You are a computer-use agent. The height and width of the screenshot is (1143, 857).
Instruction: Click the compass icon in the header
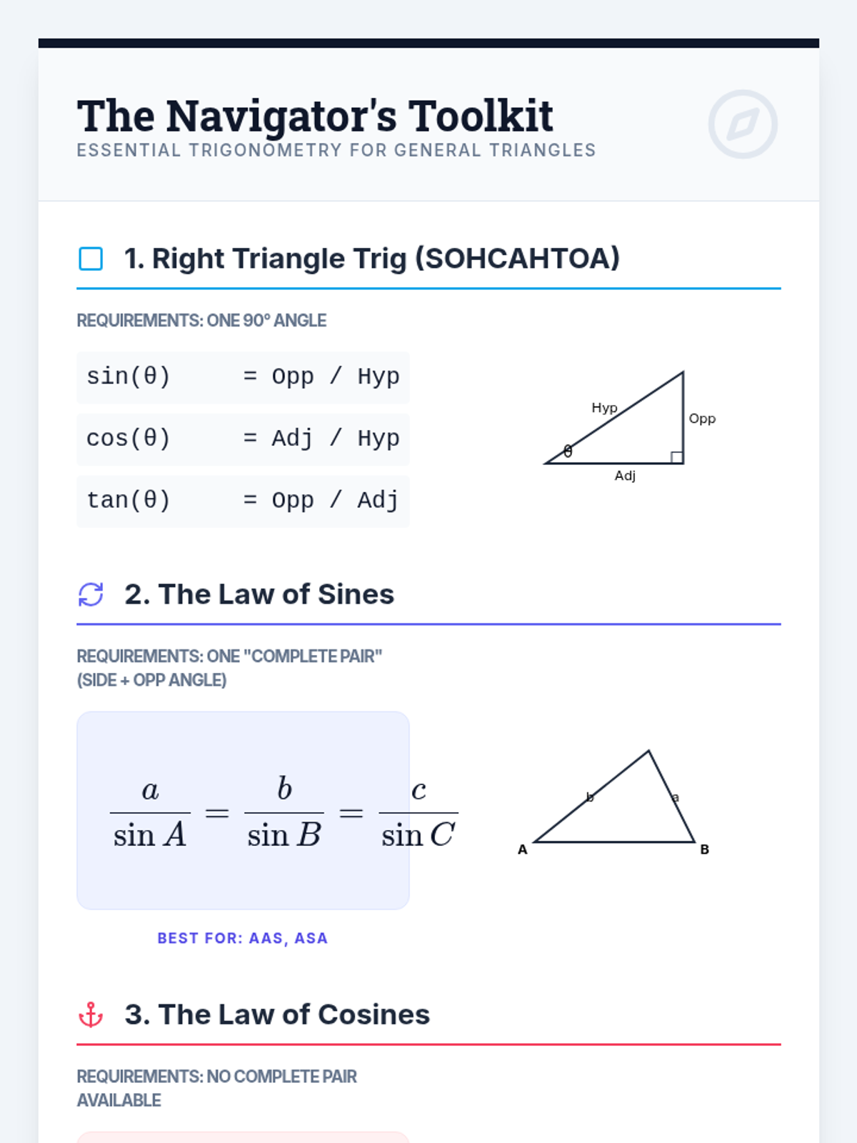[x=743, y=124]
